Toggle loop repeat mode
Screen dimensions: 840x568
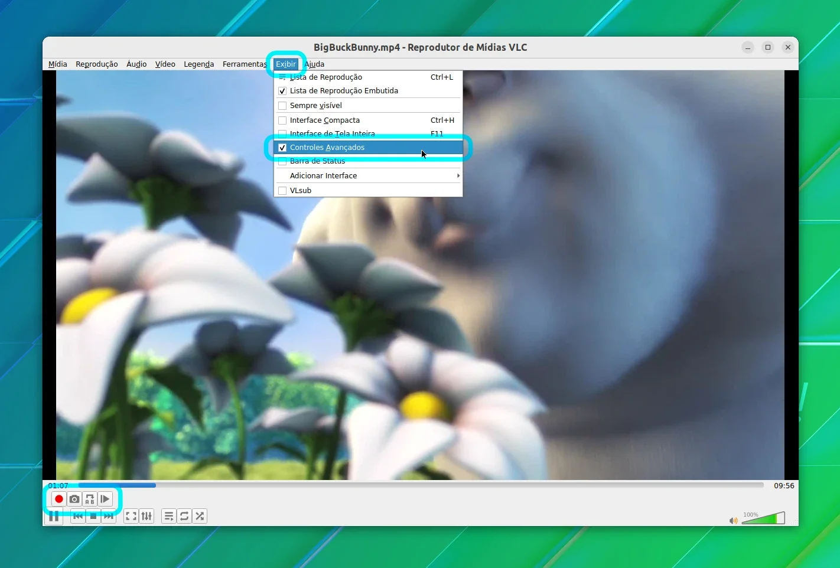click(x=184, y=516)
